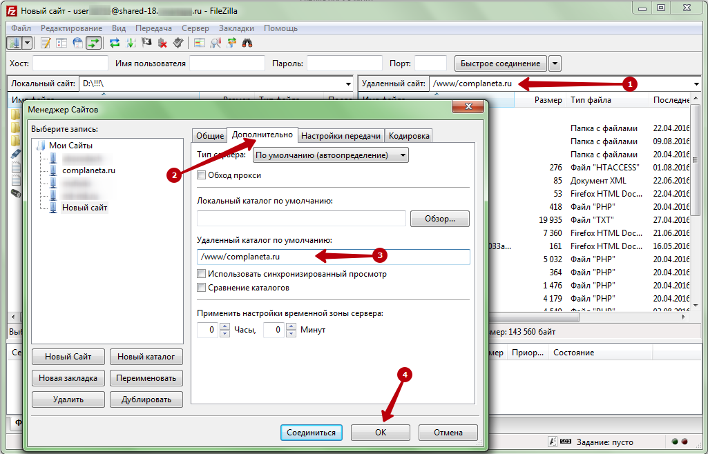Open file search binoculars icon

pyautogui.click(x=247, y=43)
